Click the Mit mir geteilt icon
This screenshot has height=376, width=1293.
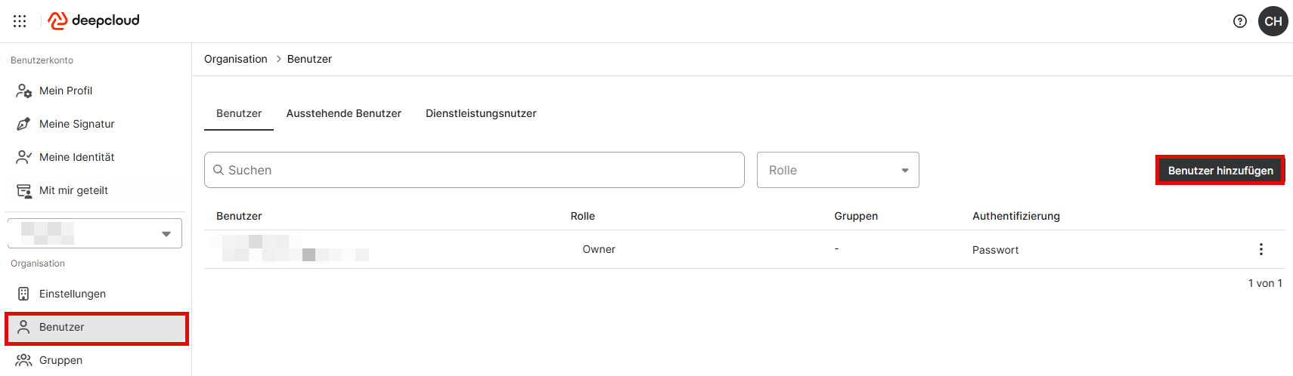[x=24, y=190]
